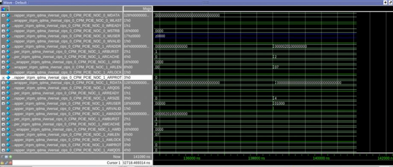Click the diamond icon of NOC_0_WVALID signal
This screenshot has height=167, width=393.
pos(8,42)
